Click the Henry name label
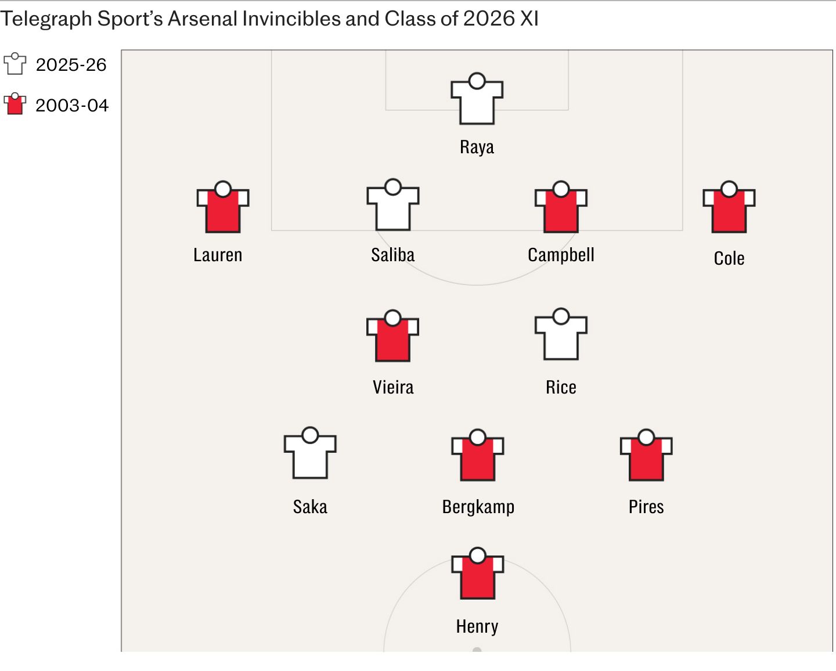 pyautogui.click(x=477, y=626)
